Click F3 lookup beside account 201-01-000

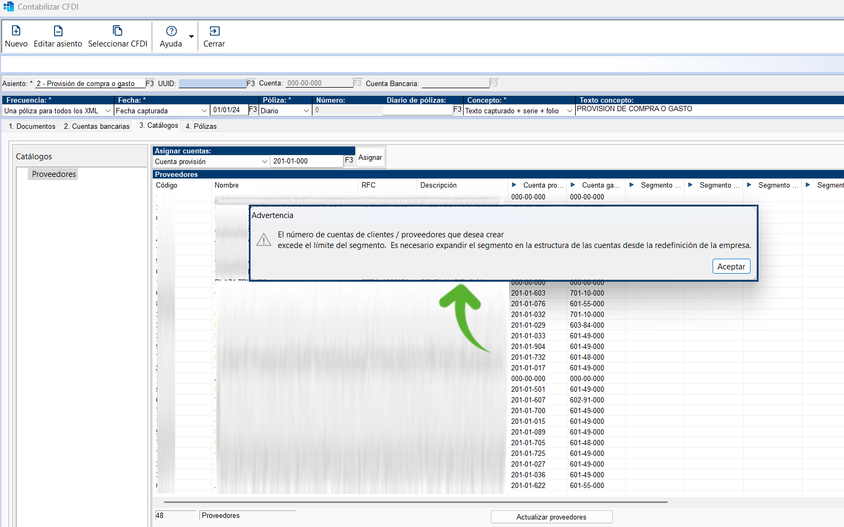(349, 160)
